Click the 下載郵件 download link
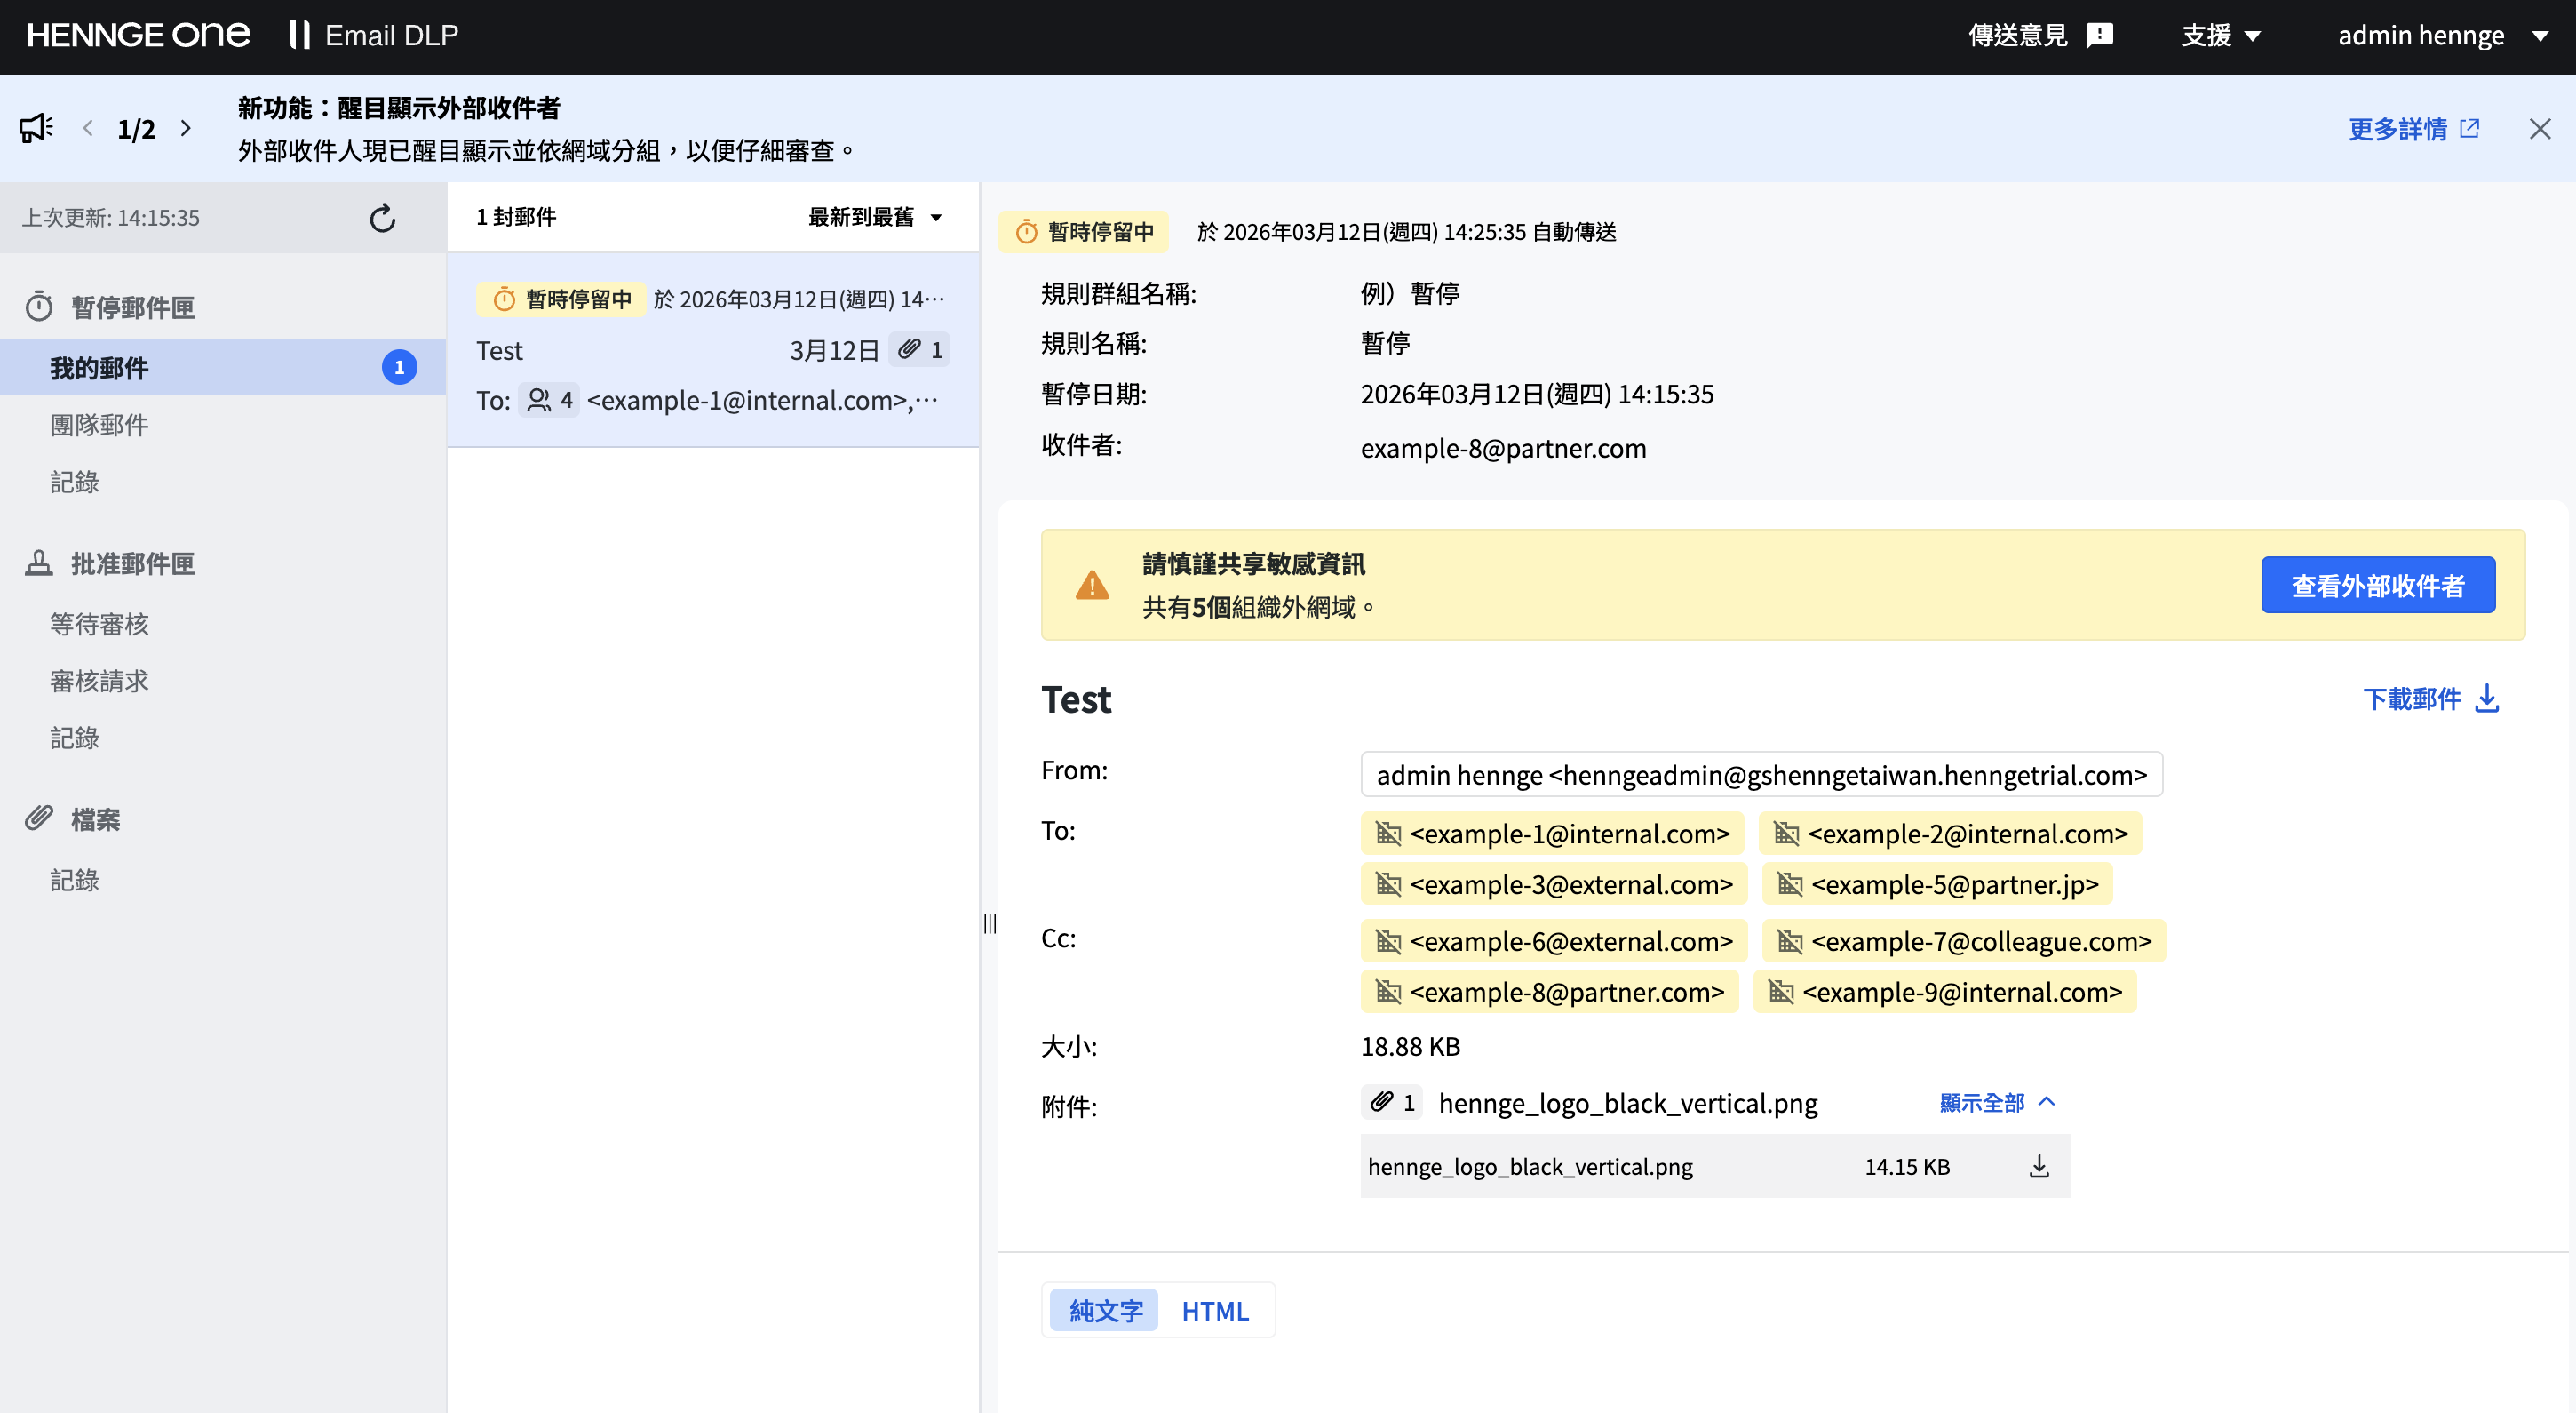Screen dimensions: 2576x1413 (2432, 699)
